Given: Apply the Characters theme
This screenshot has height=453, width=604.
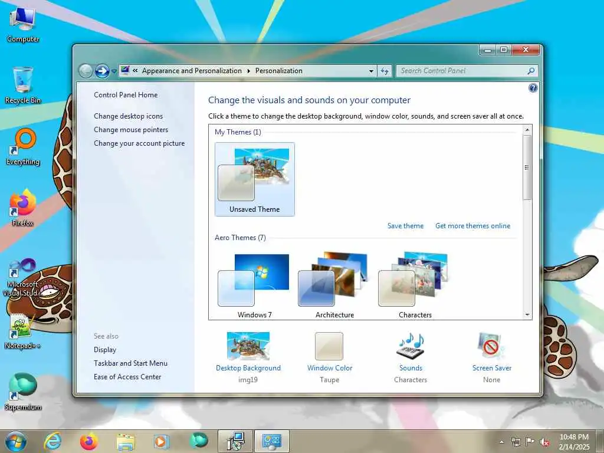Looking at the screenshot, I should click(415, 285).
